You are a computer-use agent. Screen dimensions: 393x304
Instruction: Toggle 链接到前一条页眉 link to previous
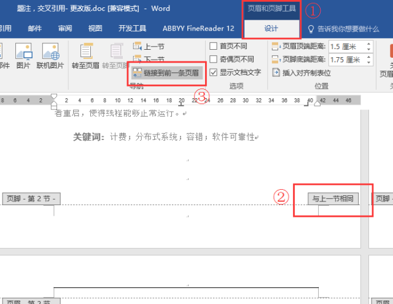pos(167,73)
